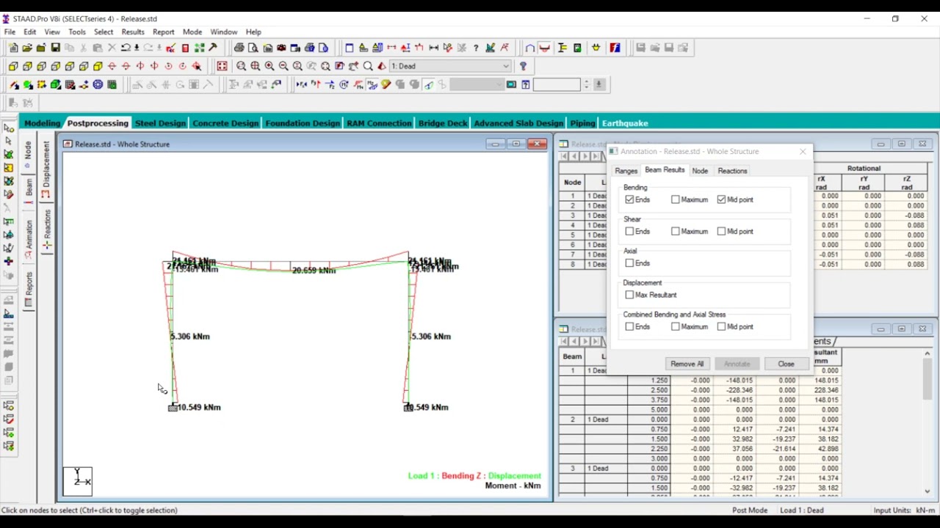Screen dimensions: 940x528
Task: Uncheck Bending Ends checkbox
Action: click(x=629, y=199)
